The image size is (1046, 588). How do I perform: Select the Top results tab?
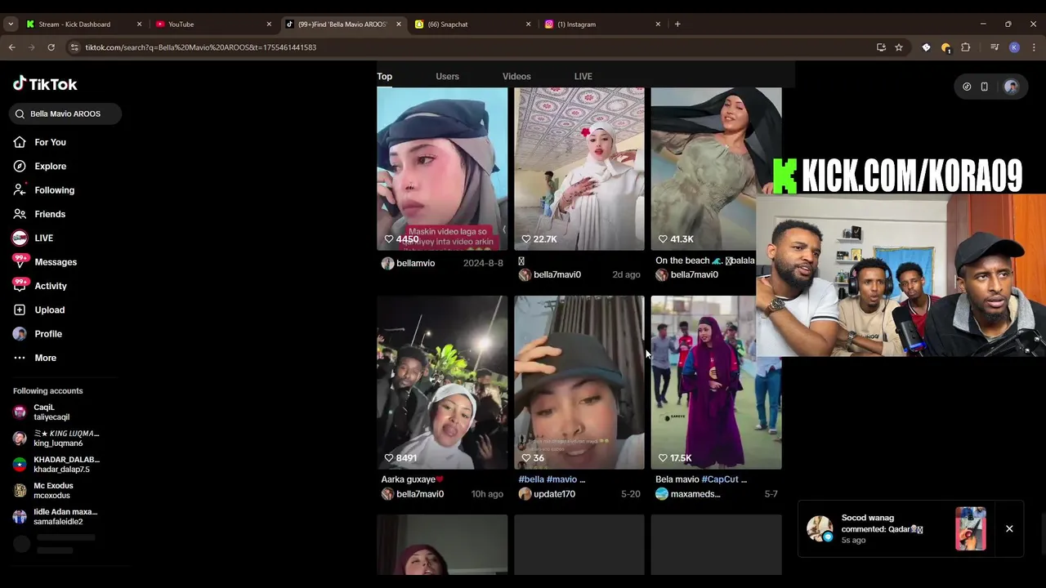(384, 77)
